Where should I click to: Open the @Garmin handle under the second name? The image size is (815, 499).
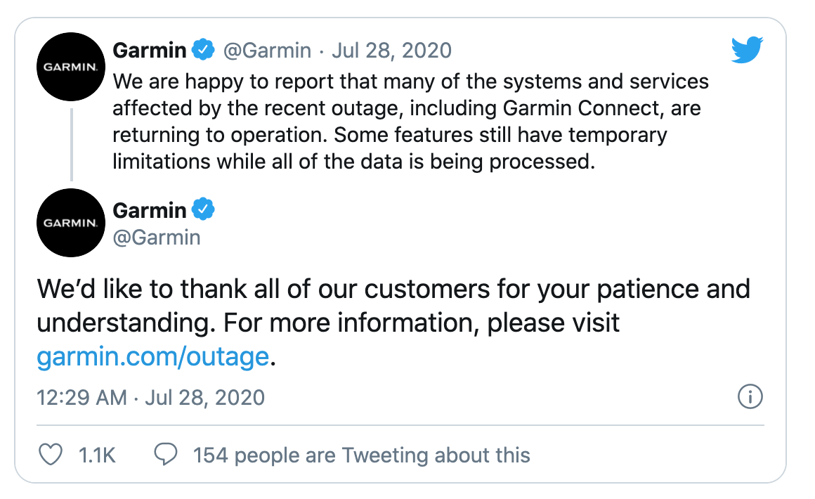click(157, 238)
